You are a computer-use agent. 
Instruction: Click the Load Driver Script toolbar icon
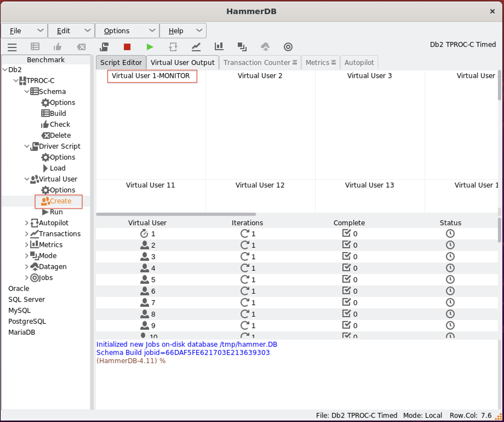click(x=104, y=47)
